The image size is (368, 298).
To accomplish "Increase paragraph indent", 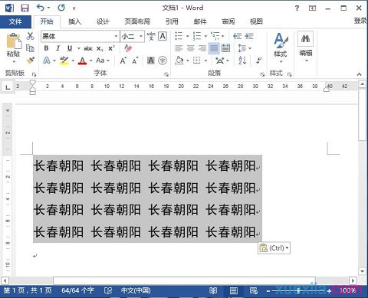I will tap(249, 36).
